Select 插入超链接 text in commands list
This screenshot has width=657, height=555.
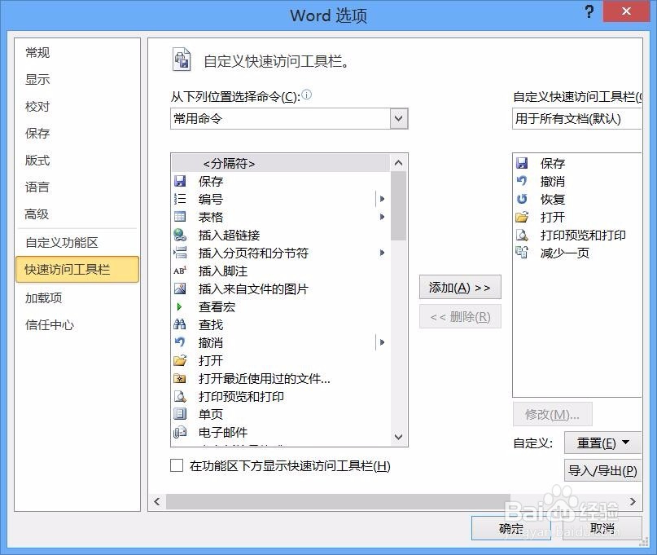(230, 235)
